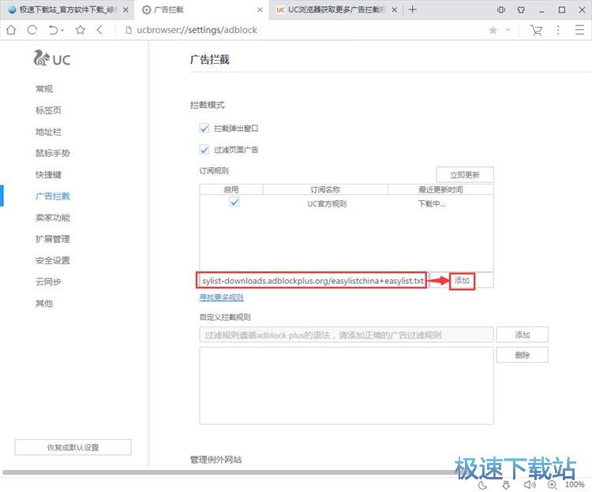
Task: Mute sound with speaker icon
Action: (x=530, y=485)
